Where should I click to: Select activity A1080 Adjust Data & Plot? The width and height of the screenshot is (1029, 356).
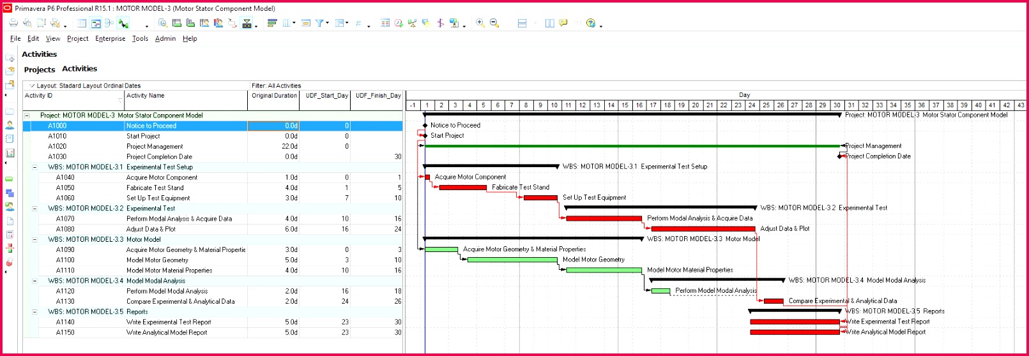click(x=213, y=229)
